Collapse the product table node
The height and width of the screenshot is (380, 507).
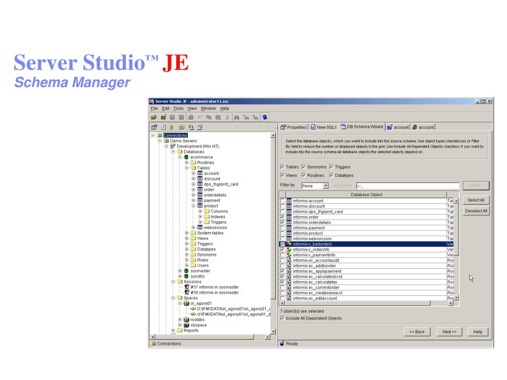coord(194,206)
